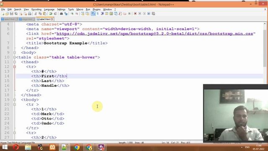Toggle synchronize horizontal scrolling icon
This screenshot has height=151, width=268.
[87, 14]
